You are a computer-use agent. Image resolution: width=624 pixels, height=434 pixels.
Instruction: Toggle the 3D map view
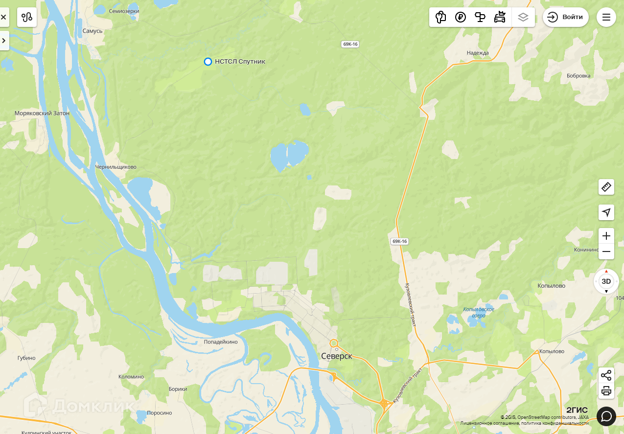(x=606, y=281)
